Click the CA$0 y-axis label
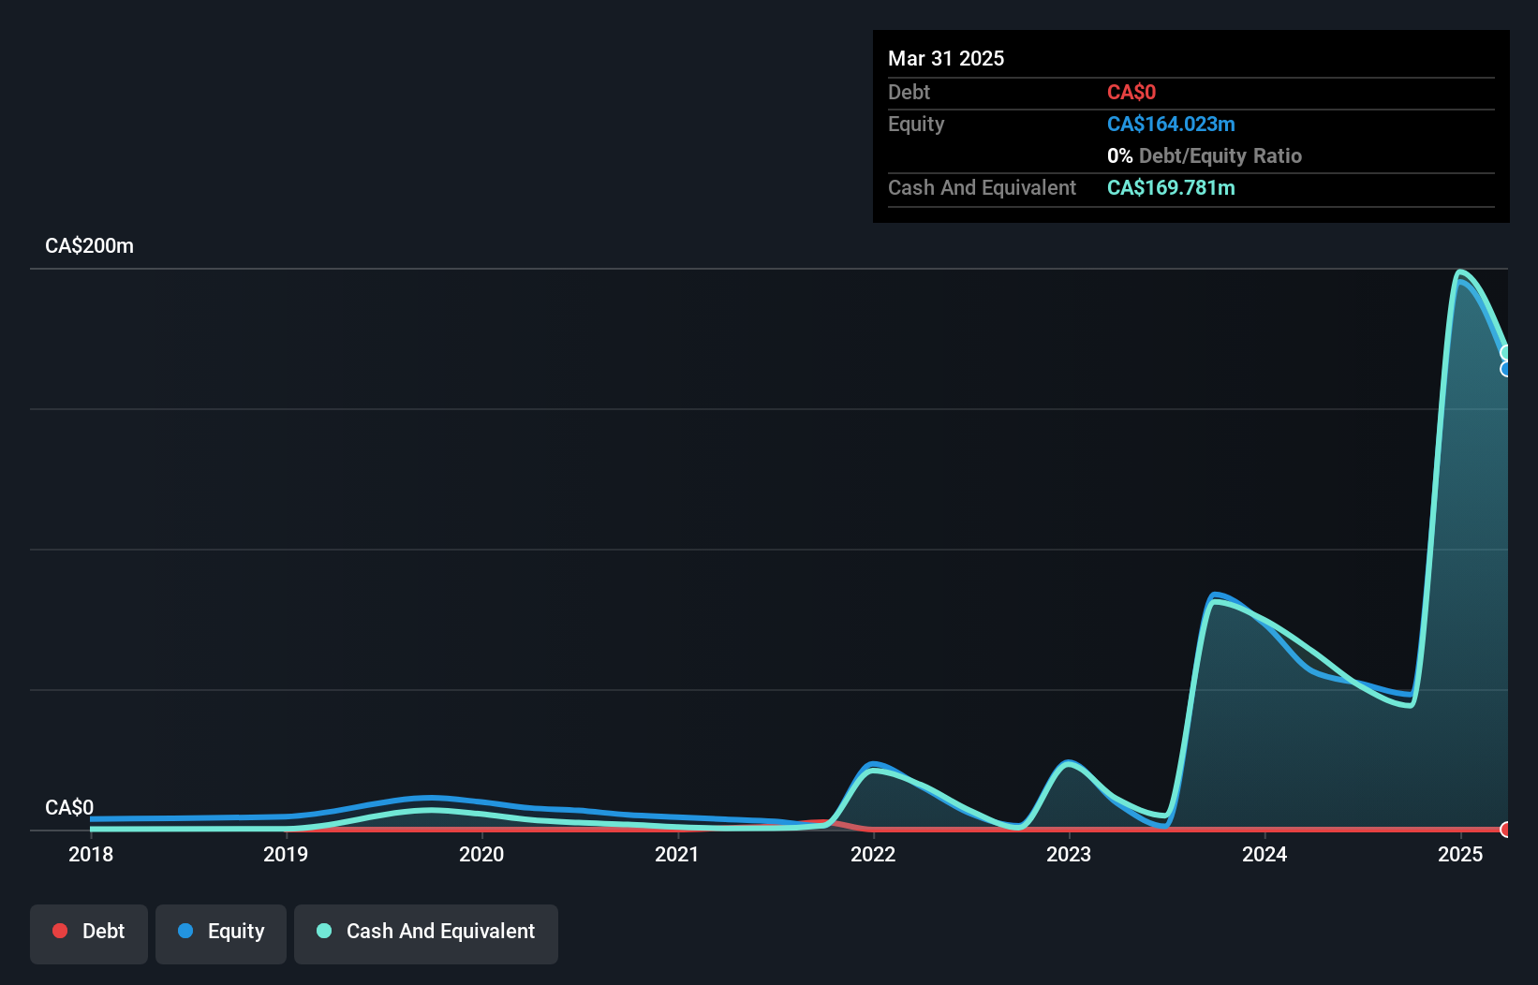 click(69, 808)
